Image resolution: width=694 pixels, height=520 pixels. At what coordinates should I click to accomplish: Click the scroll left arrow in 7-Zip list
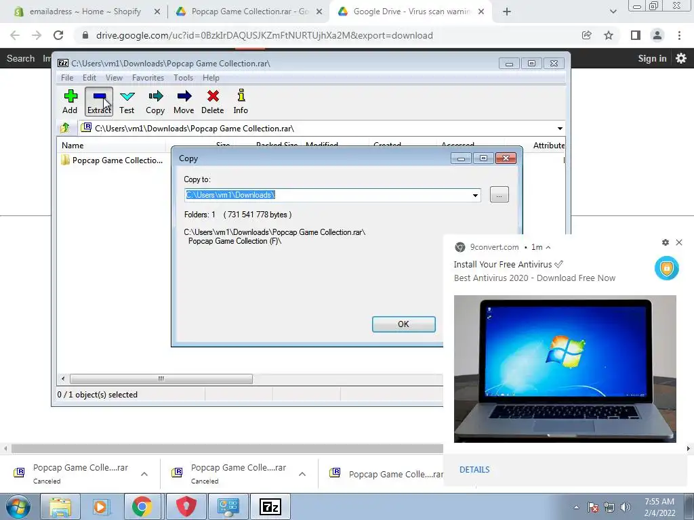[63, 378]
